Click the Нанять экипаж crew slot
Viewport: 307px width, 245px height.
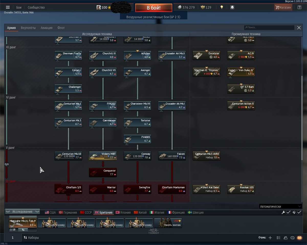click(168, 223)
